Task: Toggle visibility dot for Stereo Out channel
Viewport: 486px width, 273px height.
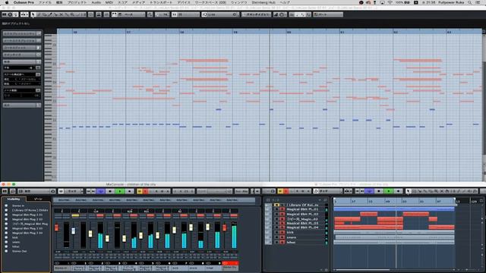Action: (6, 251)
